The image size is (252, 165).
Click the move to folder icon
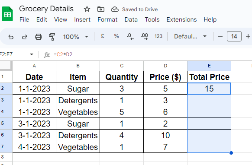[x=101, y=10]
